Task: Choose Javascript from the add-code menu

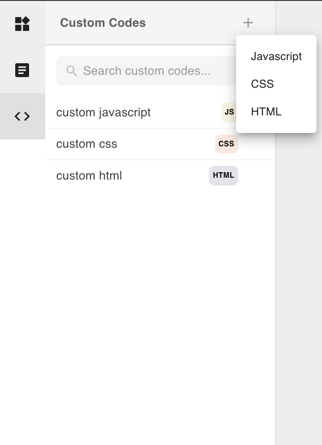Action: coord(276,56)
